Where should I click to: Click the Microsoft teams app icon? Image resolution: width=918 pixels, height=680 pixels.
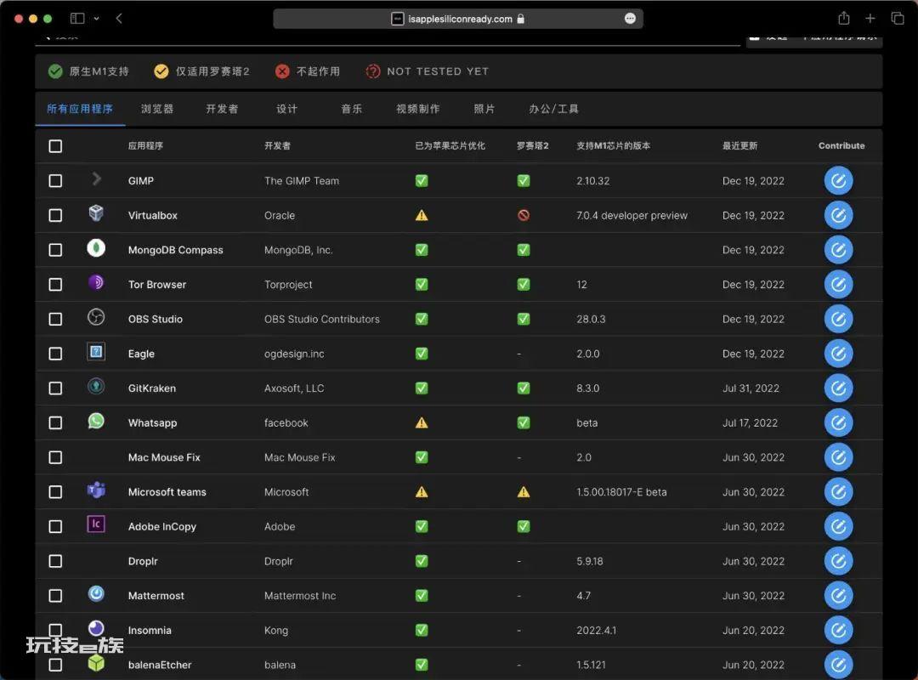96,490
